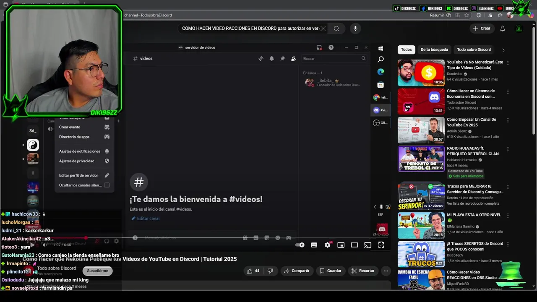This screenshot has height=302, width=537.
Task: Open browser extensions puzzle icon
Action: (x=479, y=15)
